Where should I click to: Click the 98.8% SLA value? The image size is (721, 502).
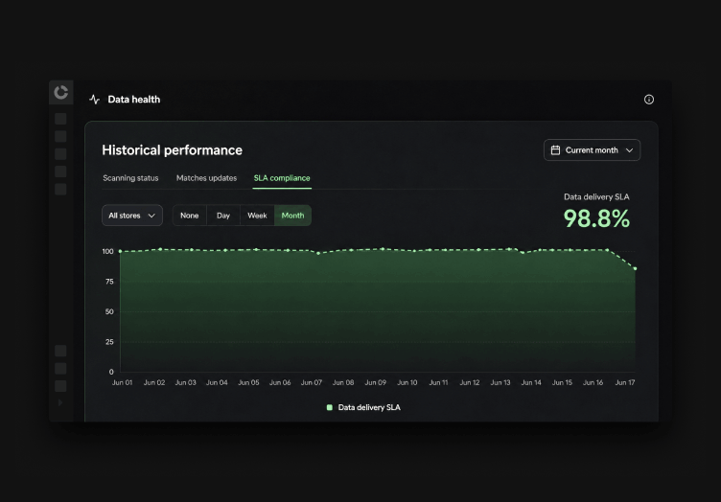(596, 218)
